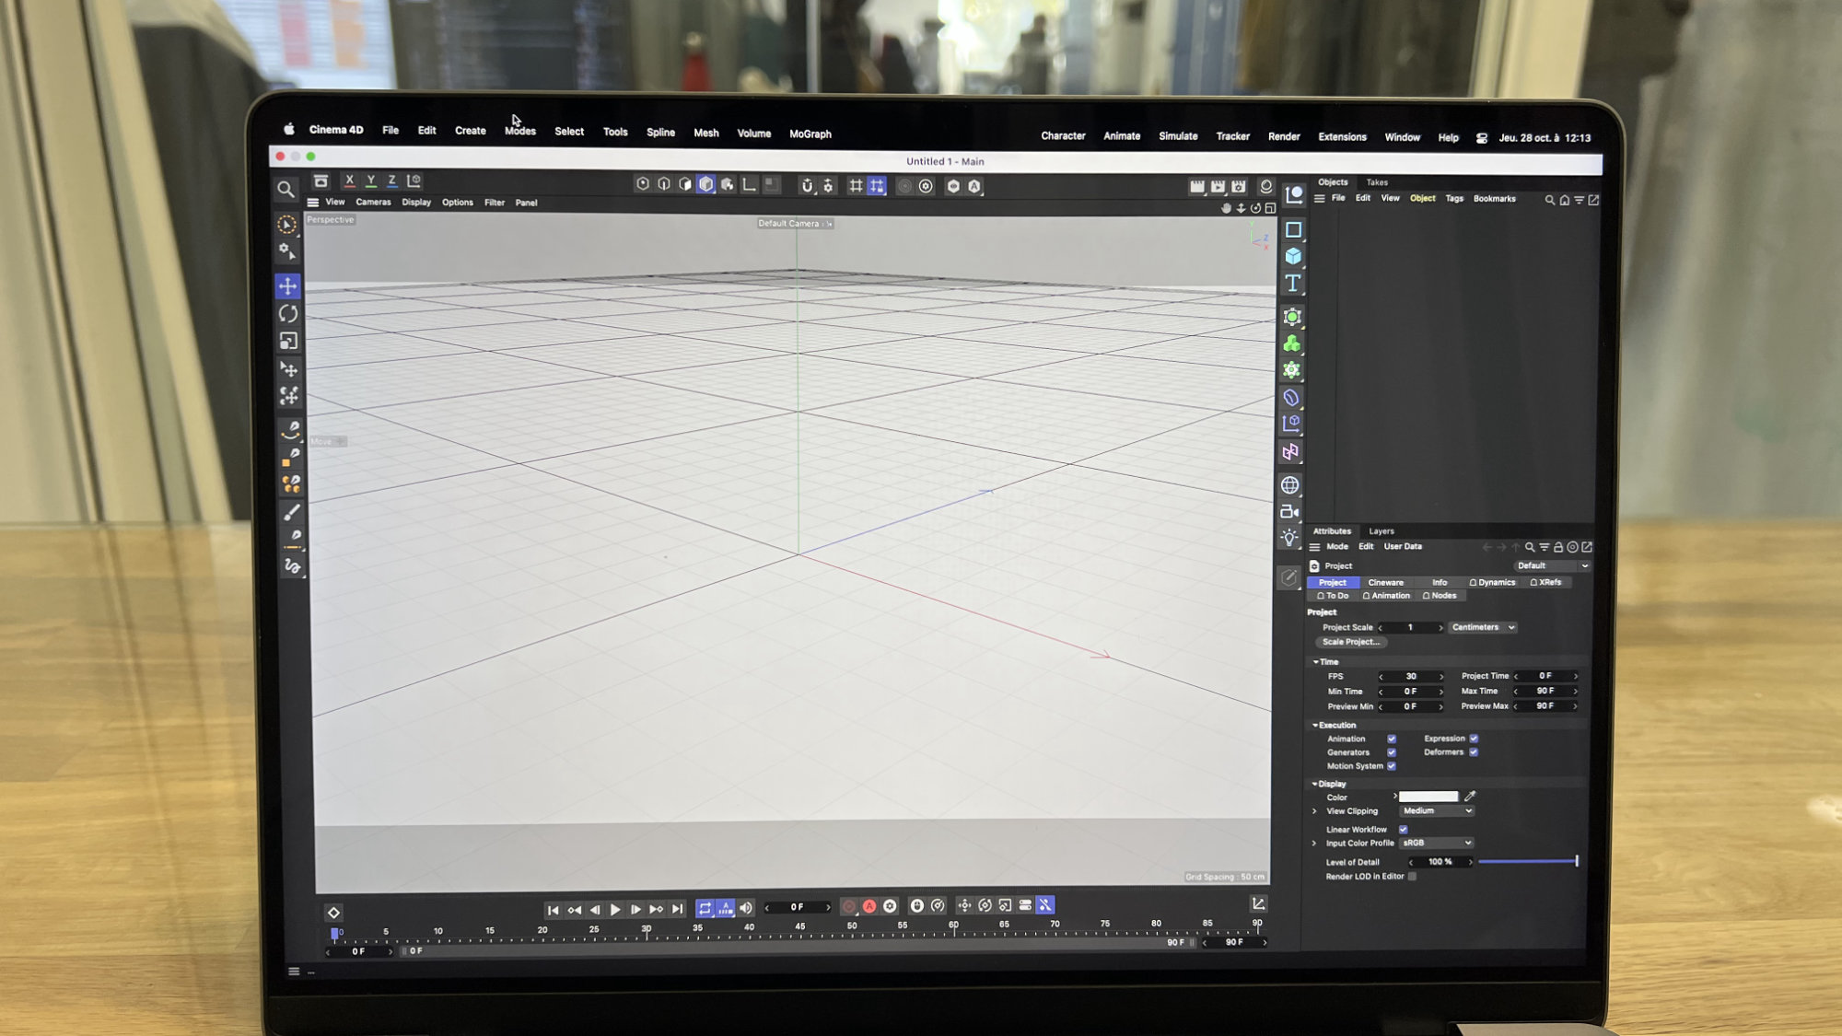Click the FPS value field

coord(1411,677)
